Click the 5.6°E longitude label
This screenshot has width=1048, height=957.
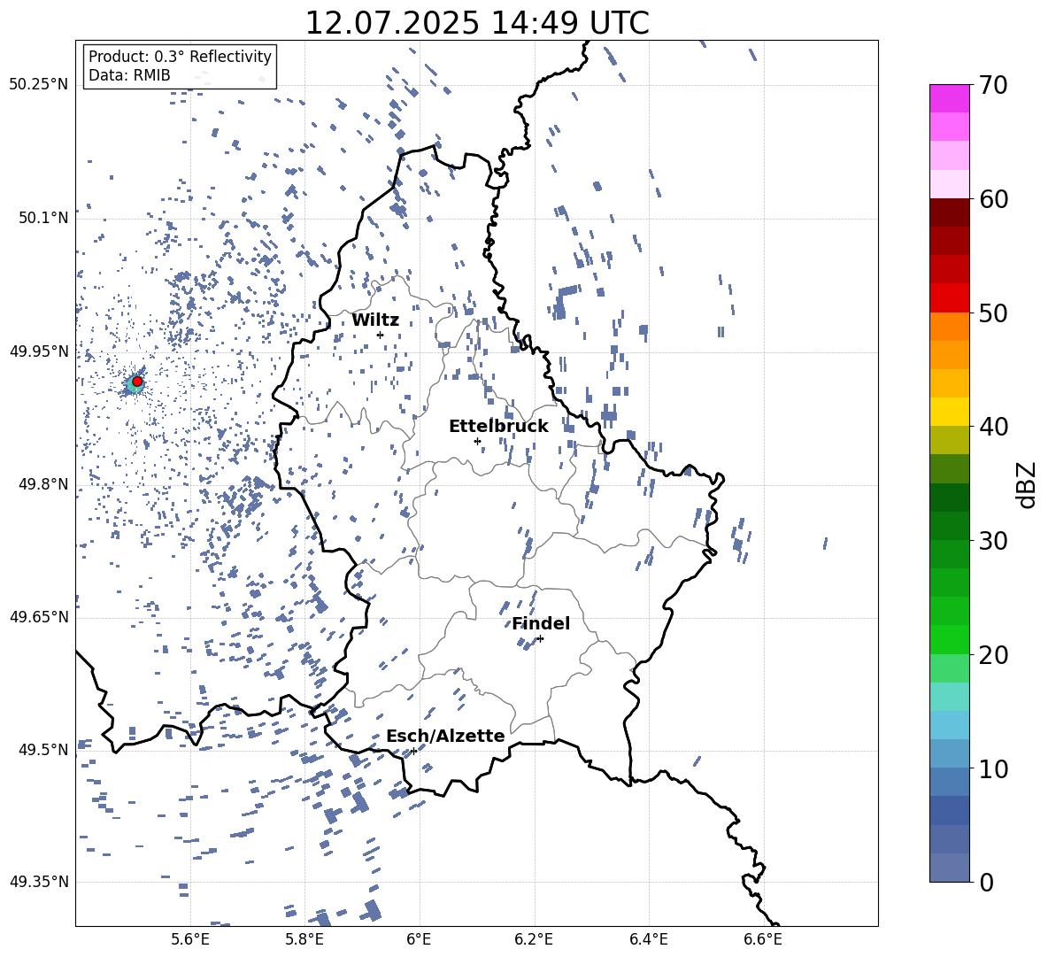pyautogui.click(x=190, y=939)
